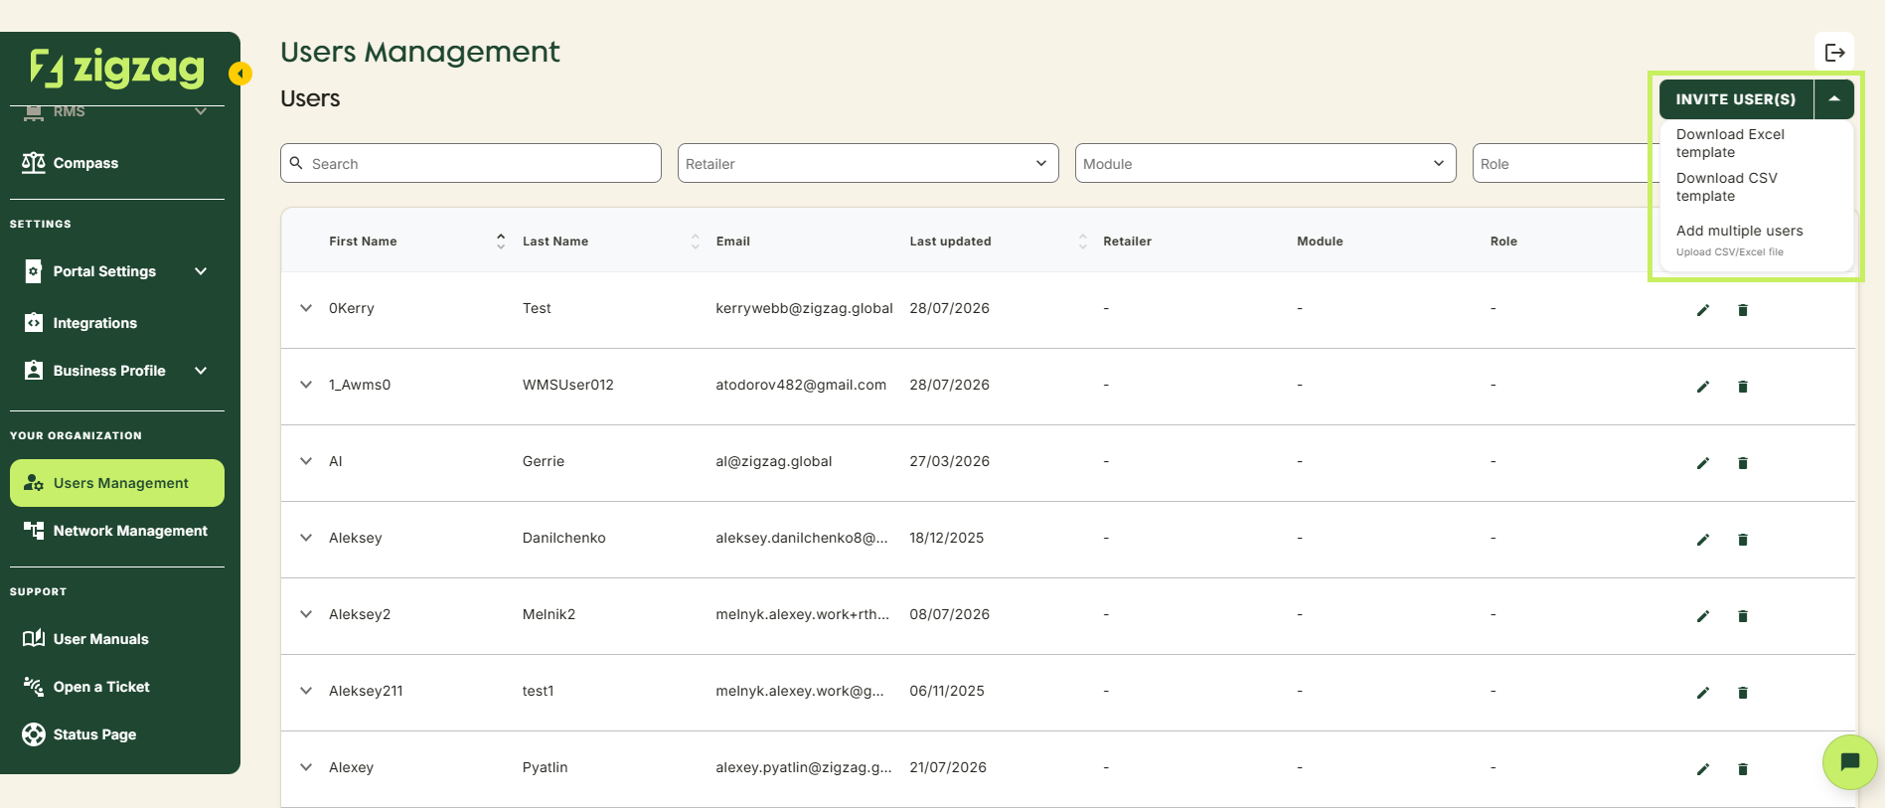The height and width of the screenshot is (808, 1885).
Task: Click email atodorov482@gmail.com
Action: click(x=801, y=385)
